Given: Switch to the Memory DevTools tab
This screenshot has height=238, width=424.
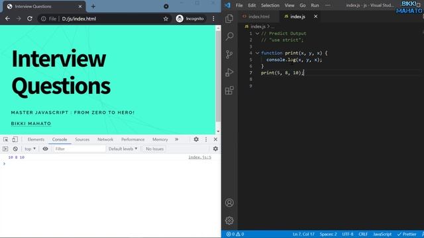Looking at the screenshot, I should coord(160,139).
